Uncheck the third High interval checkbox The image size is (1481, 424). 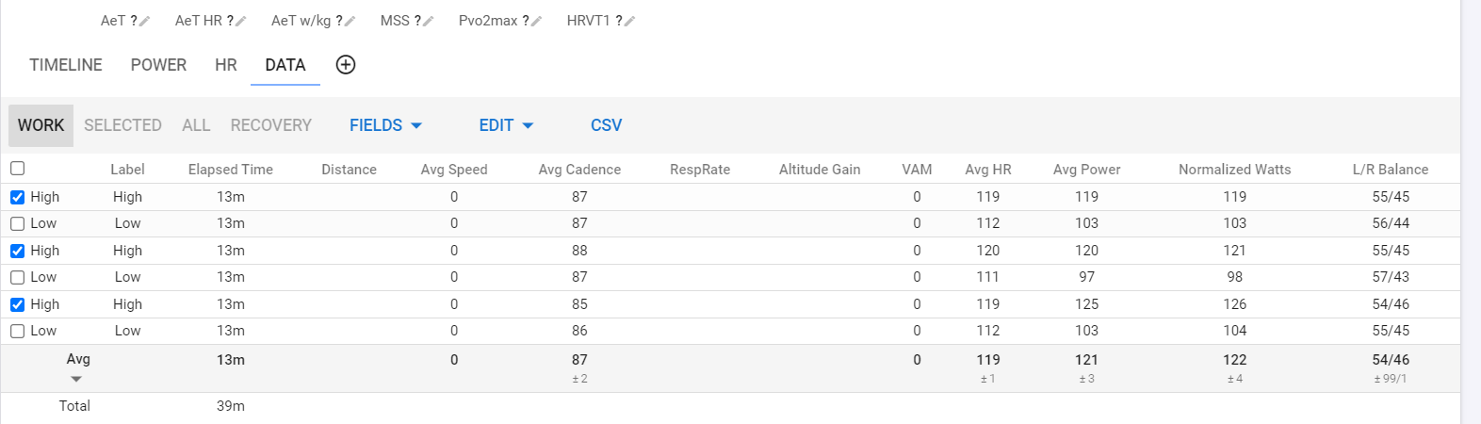tap(17, 304)
